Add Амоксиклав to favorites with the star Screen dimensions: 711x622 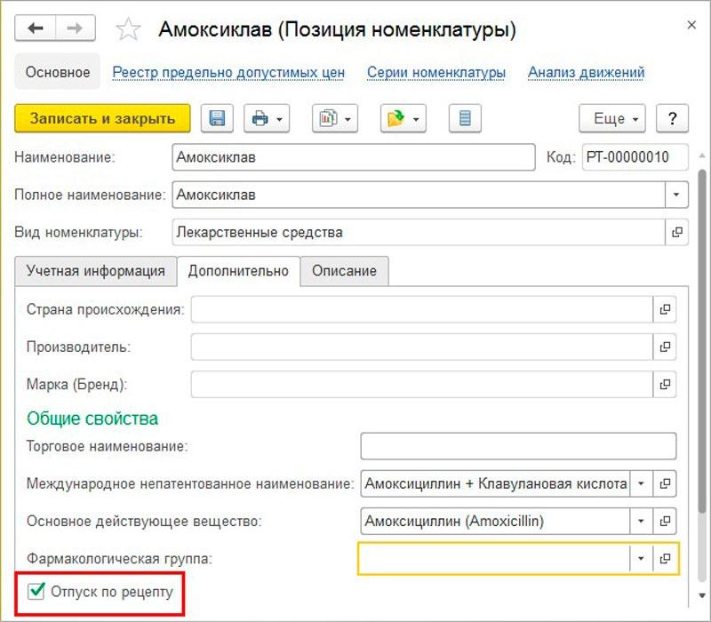pos(128,29)
